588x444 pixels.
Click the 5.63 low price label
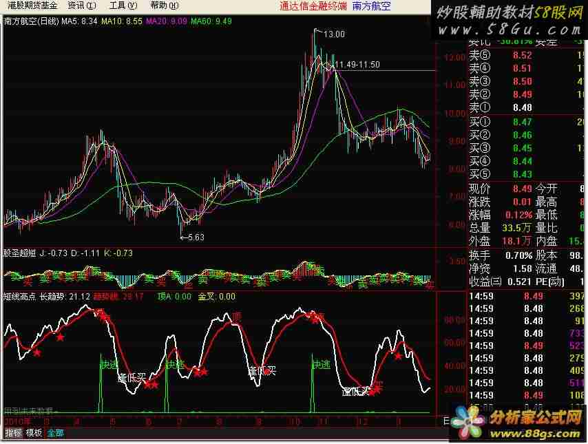pos(196,237)
